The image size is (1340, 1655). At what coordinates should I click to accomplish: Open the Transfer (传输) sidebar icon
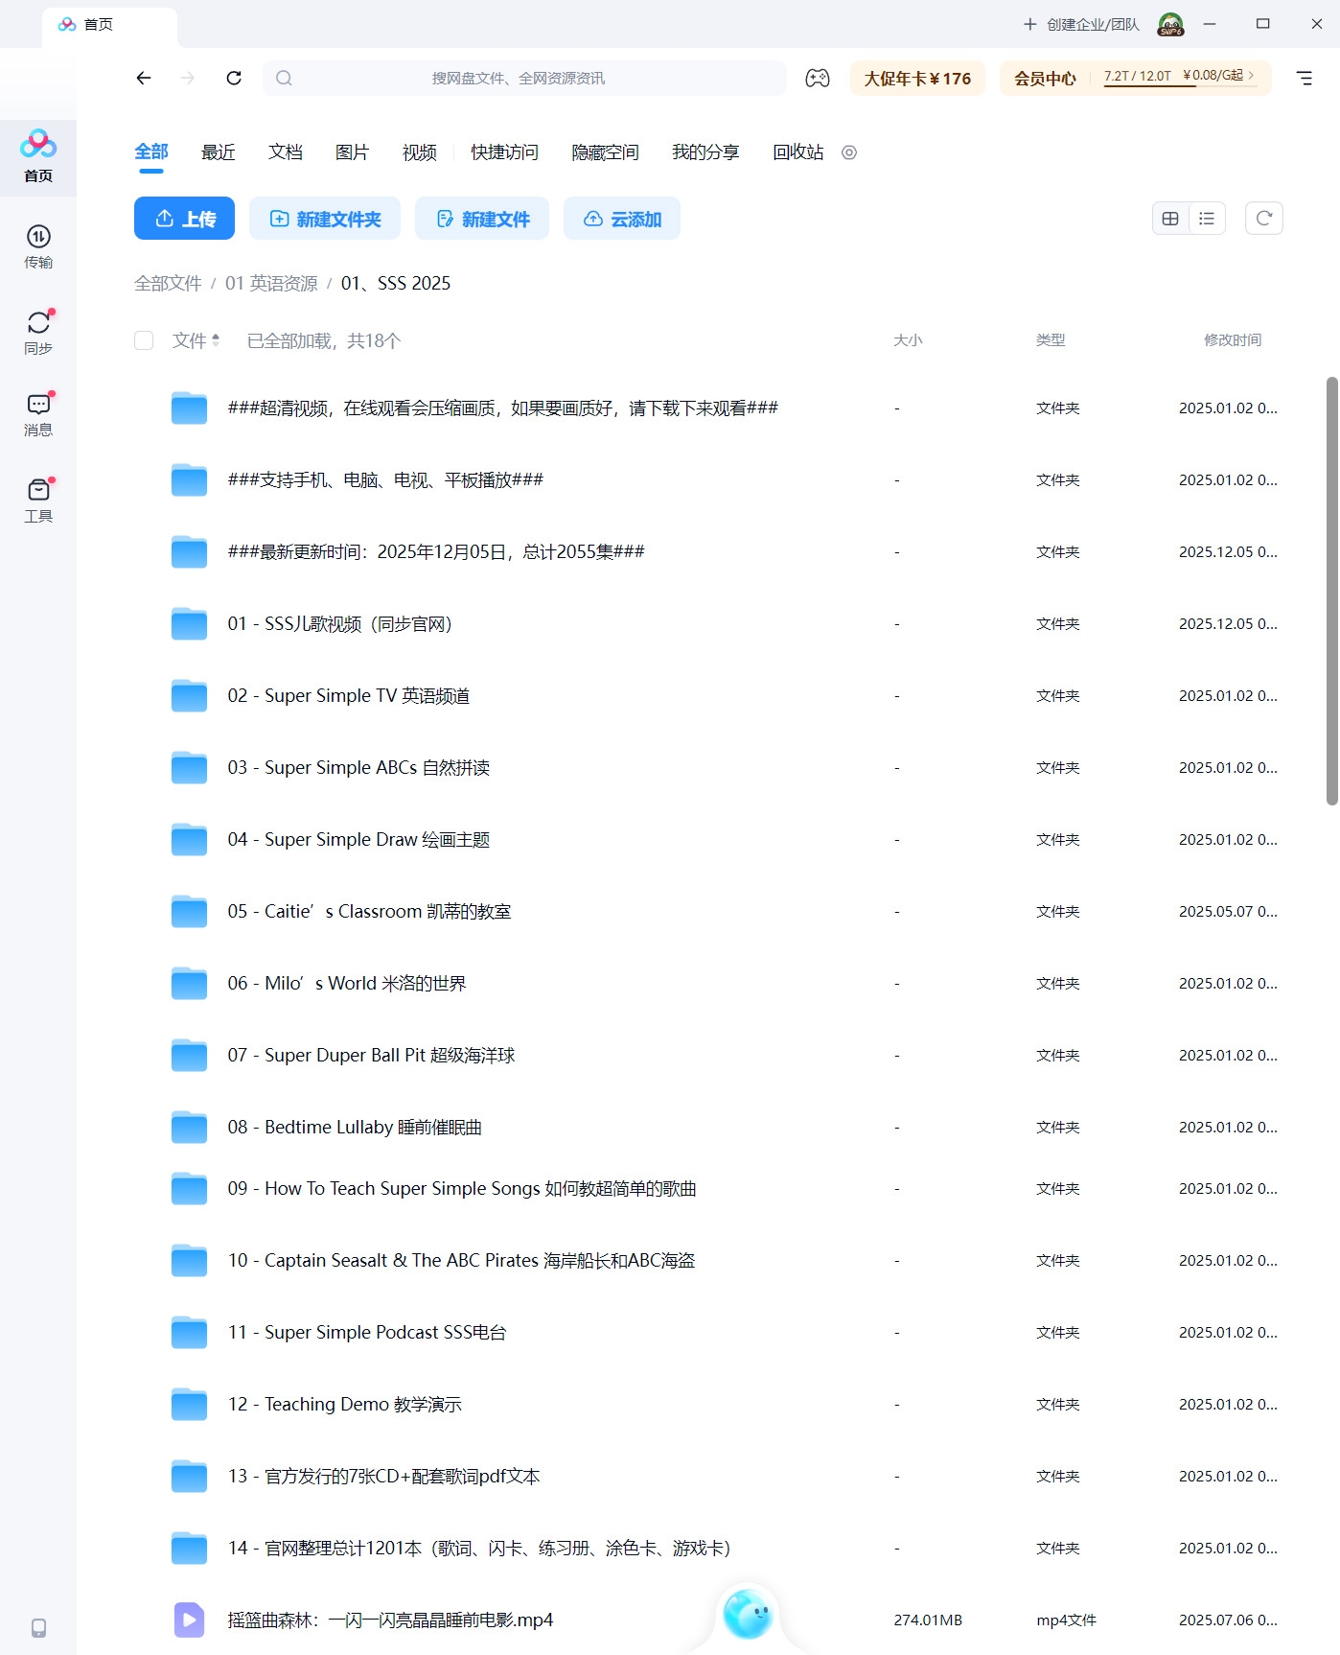[x=38, y=246]
